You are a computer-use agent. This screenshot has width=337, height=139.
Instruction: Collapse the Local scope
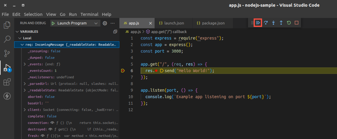click(20, 38)
